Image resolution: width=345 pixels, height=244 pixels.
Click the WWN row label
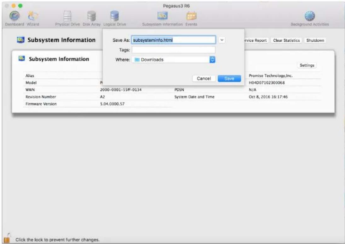point(30,90)
